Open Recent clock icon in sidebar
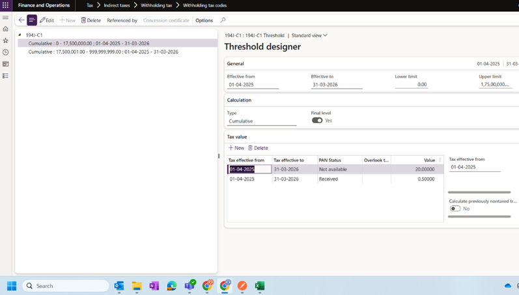This screenshot has height=295, width=519. tap(6, 52)
